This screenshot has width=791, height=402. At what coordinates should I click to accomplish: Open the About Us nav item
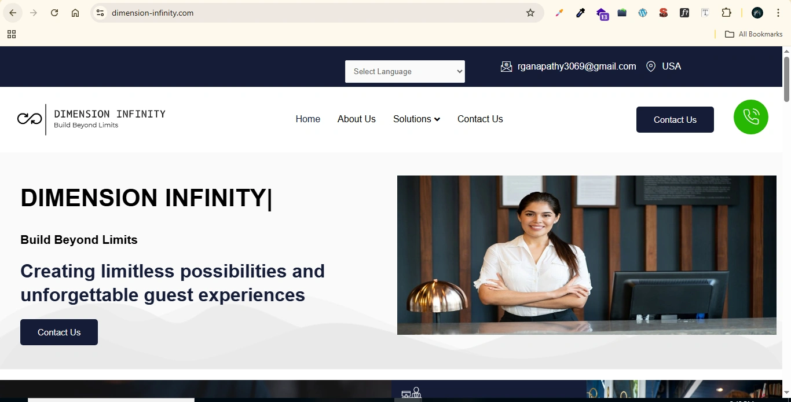(x=356, y=119)
